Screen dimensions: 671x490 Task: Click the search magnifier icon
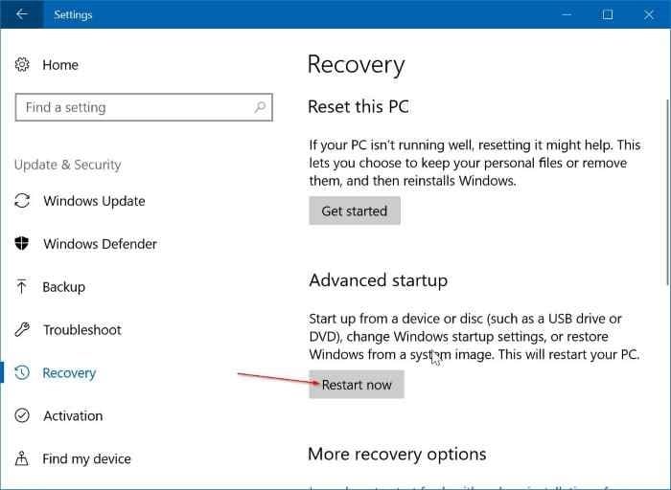pyautogui.click(x=260, y=107)
